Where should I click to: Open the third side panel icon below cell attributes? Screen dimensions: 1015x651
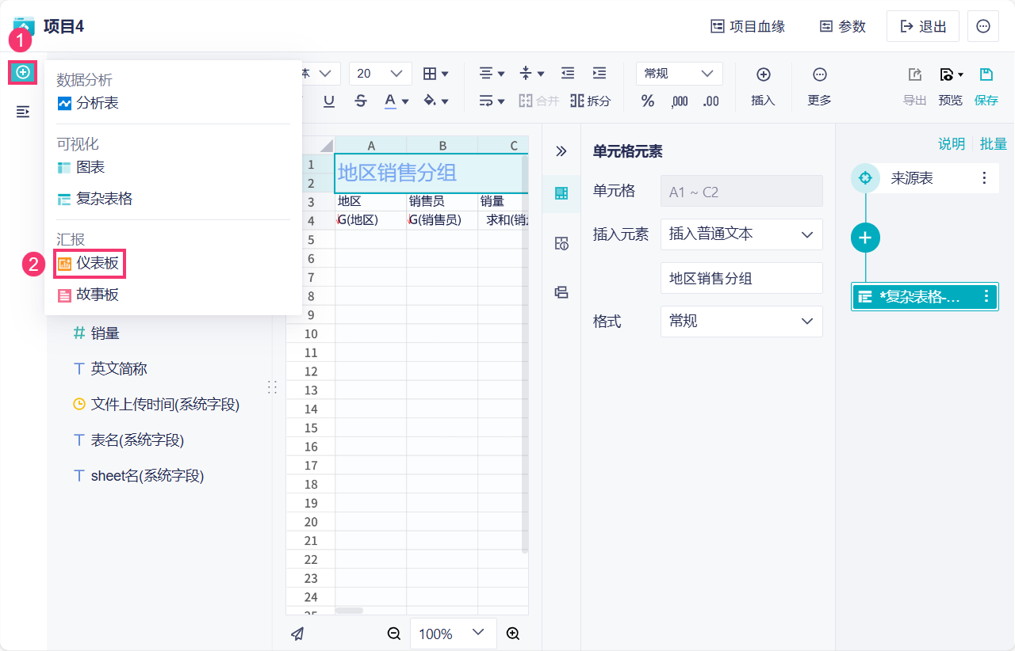(561, 292)
